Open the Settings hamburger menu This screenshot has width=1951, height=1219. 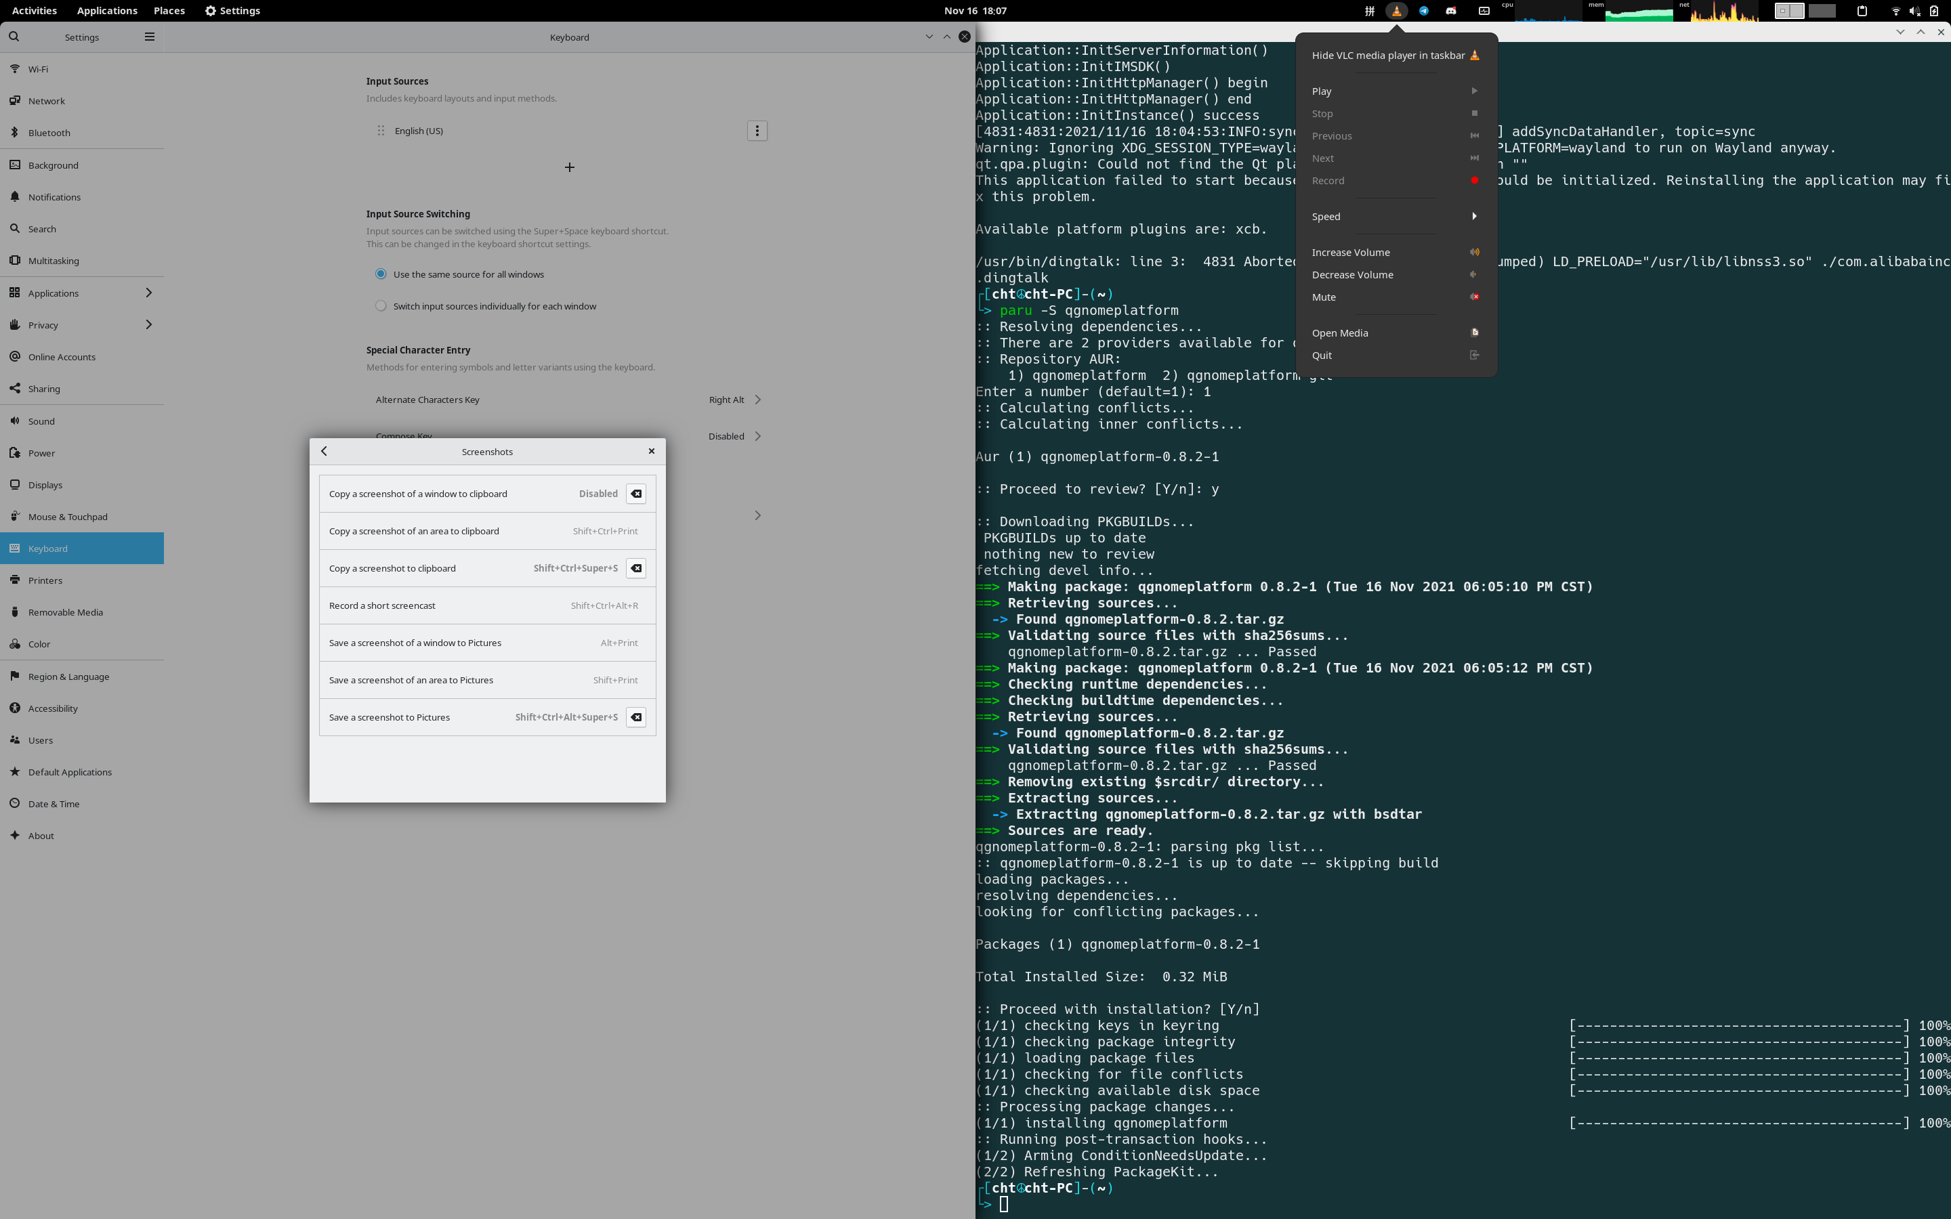(x=149, y=37)
